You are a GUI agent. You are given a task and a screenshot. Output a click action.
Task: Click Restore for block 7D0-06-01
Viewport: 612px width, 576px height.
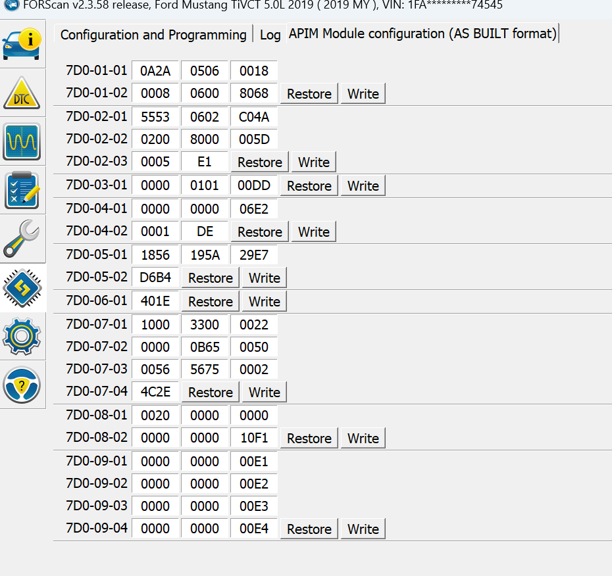point(211,301)
